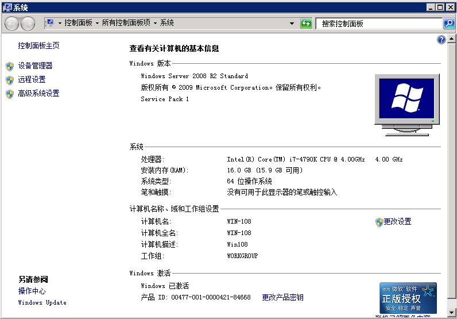Select 系统 breadcrumb segment

pos(166,23)
